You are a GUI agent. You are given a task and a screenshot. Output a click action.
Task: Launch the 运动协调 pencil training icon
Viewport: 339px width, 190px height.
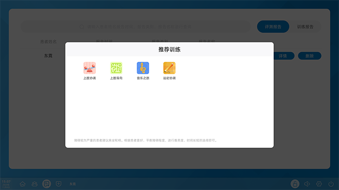pos(169,68)
